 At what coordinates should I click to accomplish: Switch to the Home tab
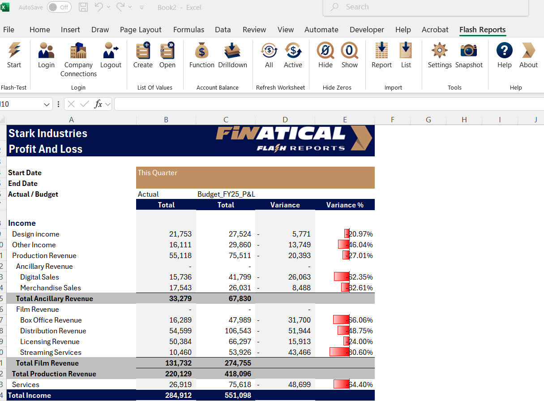[x=40, y=30]
